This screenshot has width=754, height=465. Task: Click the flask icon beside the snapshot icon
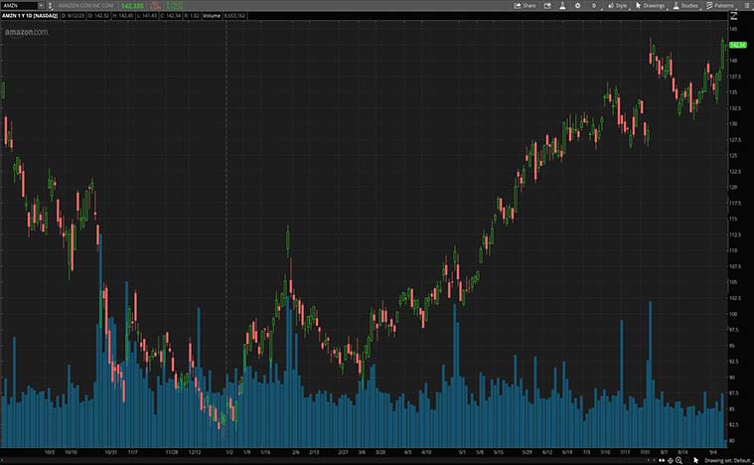point(562,5)
